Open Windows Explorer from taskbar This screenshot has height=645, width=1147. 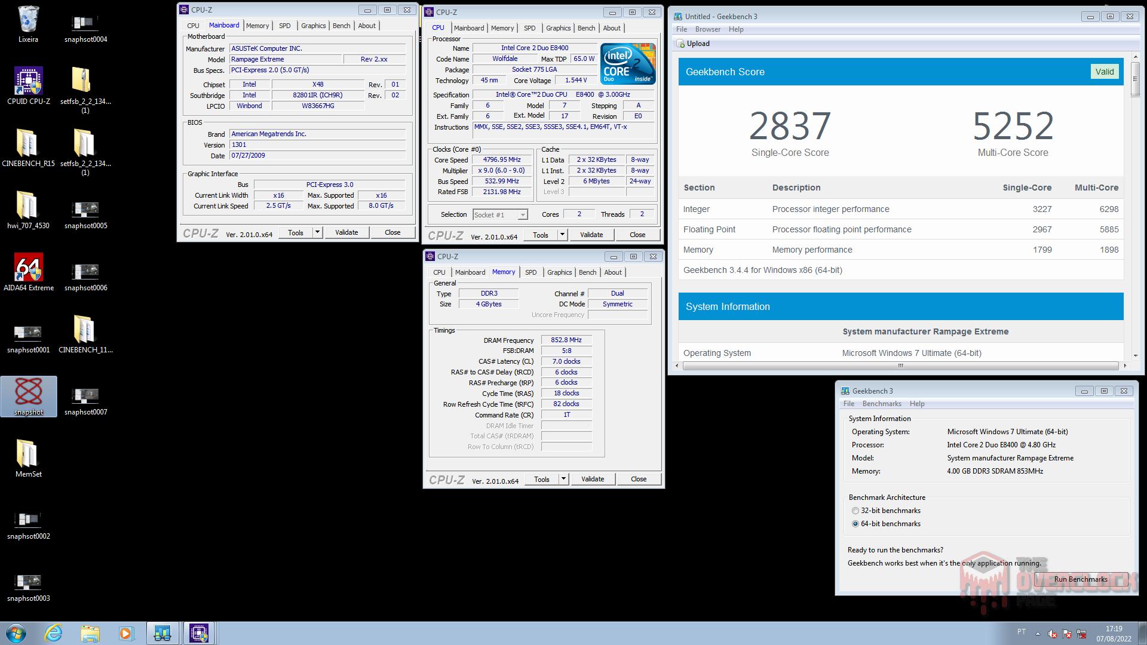[90, 633]
